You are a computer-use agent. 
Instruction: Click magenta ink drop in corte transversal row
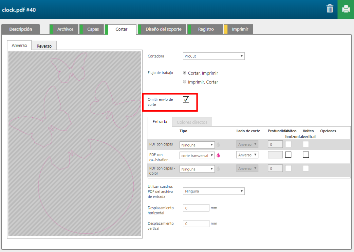(218, 155)
